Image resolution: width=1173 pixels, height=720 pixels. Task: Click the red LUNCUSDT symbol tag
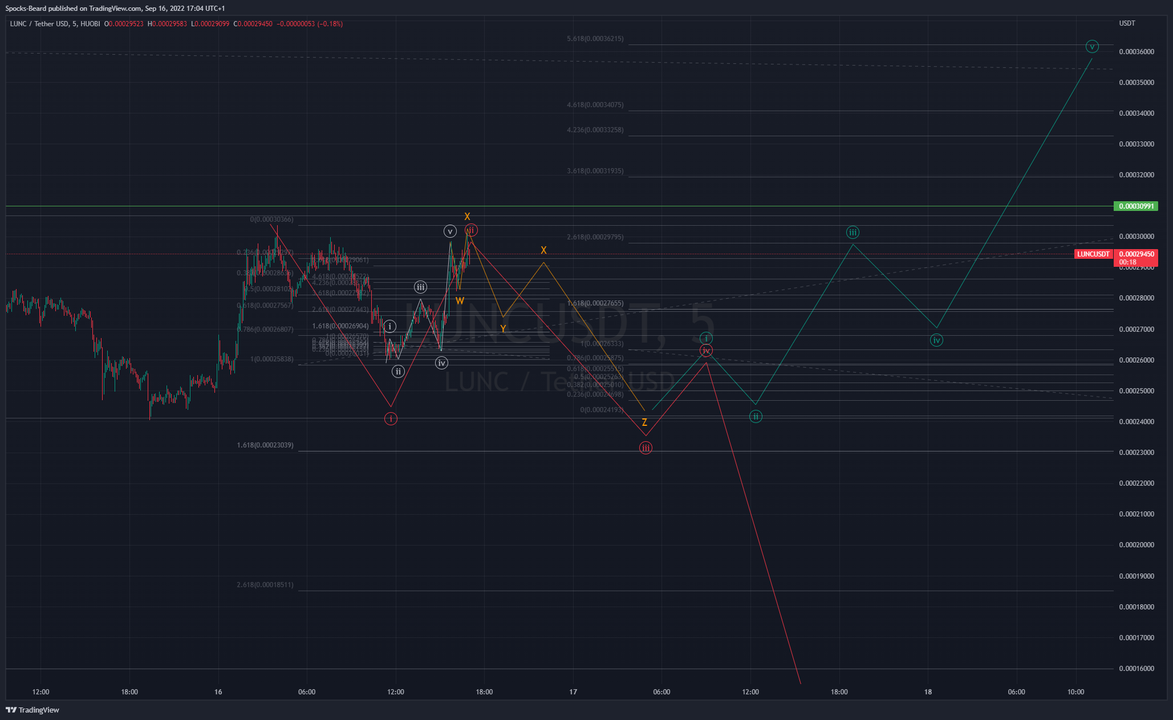[1093, 254]
